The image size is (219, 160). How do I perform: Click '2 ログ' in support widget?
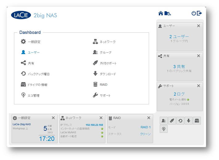click(x=179, y=94)
